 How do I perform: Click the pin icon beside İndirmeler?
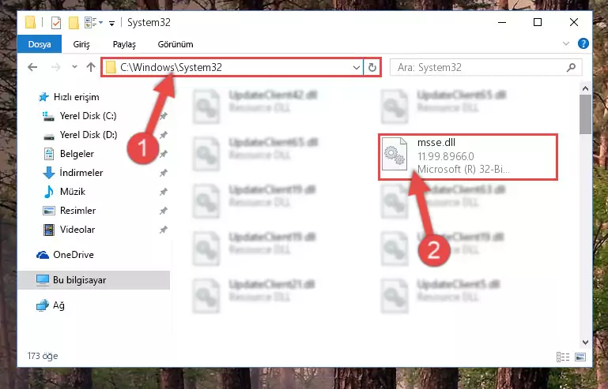pos(164,173)
